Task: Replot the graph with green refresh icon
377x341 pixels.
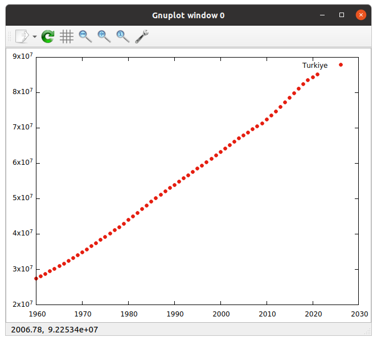Action: (x=48, y=36)
